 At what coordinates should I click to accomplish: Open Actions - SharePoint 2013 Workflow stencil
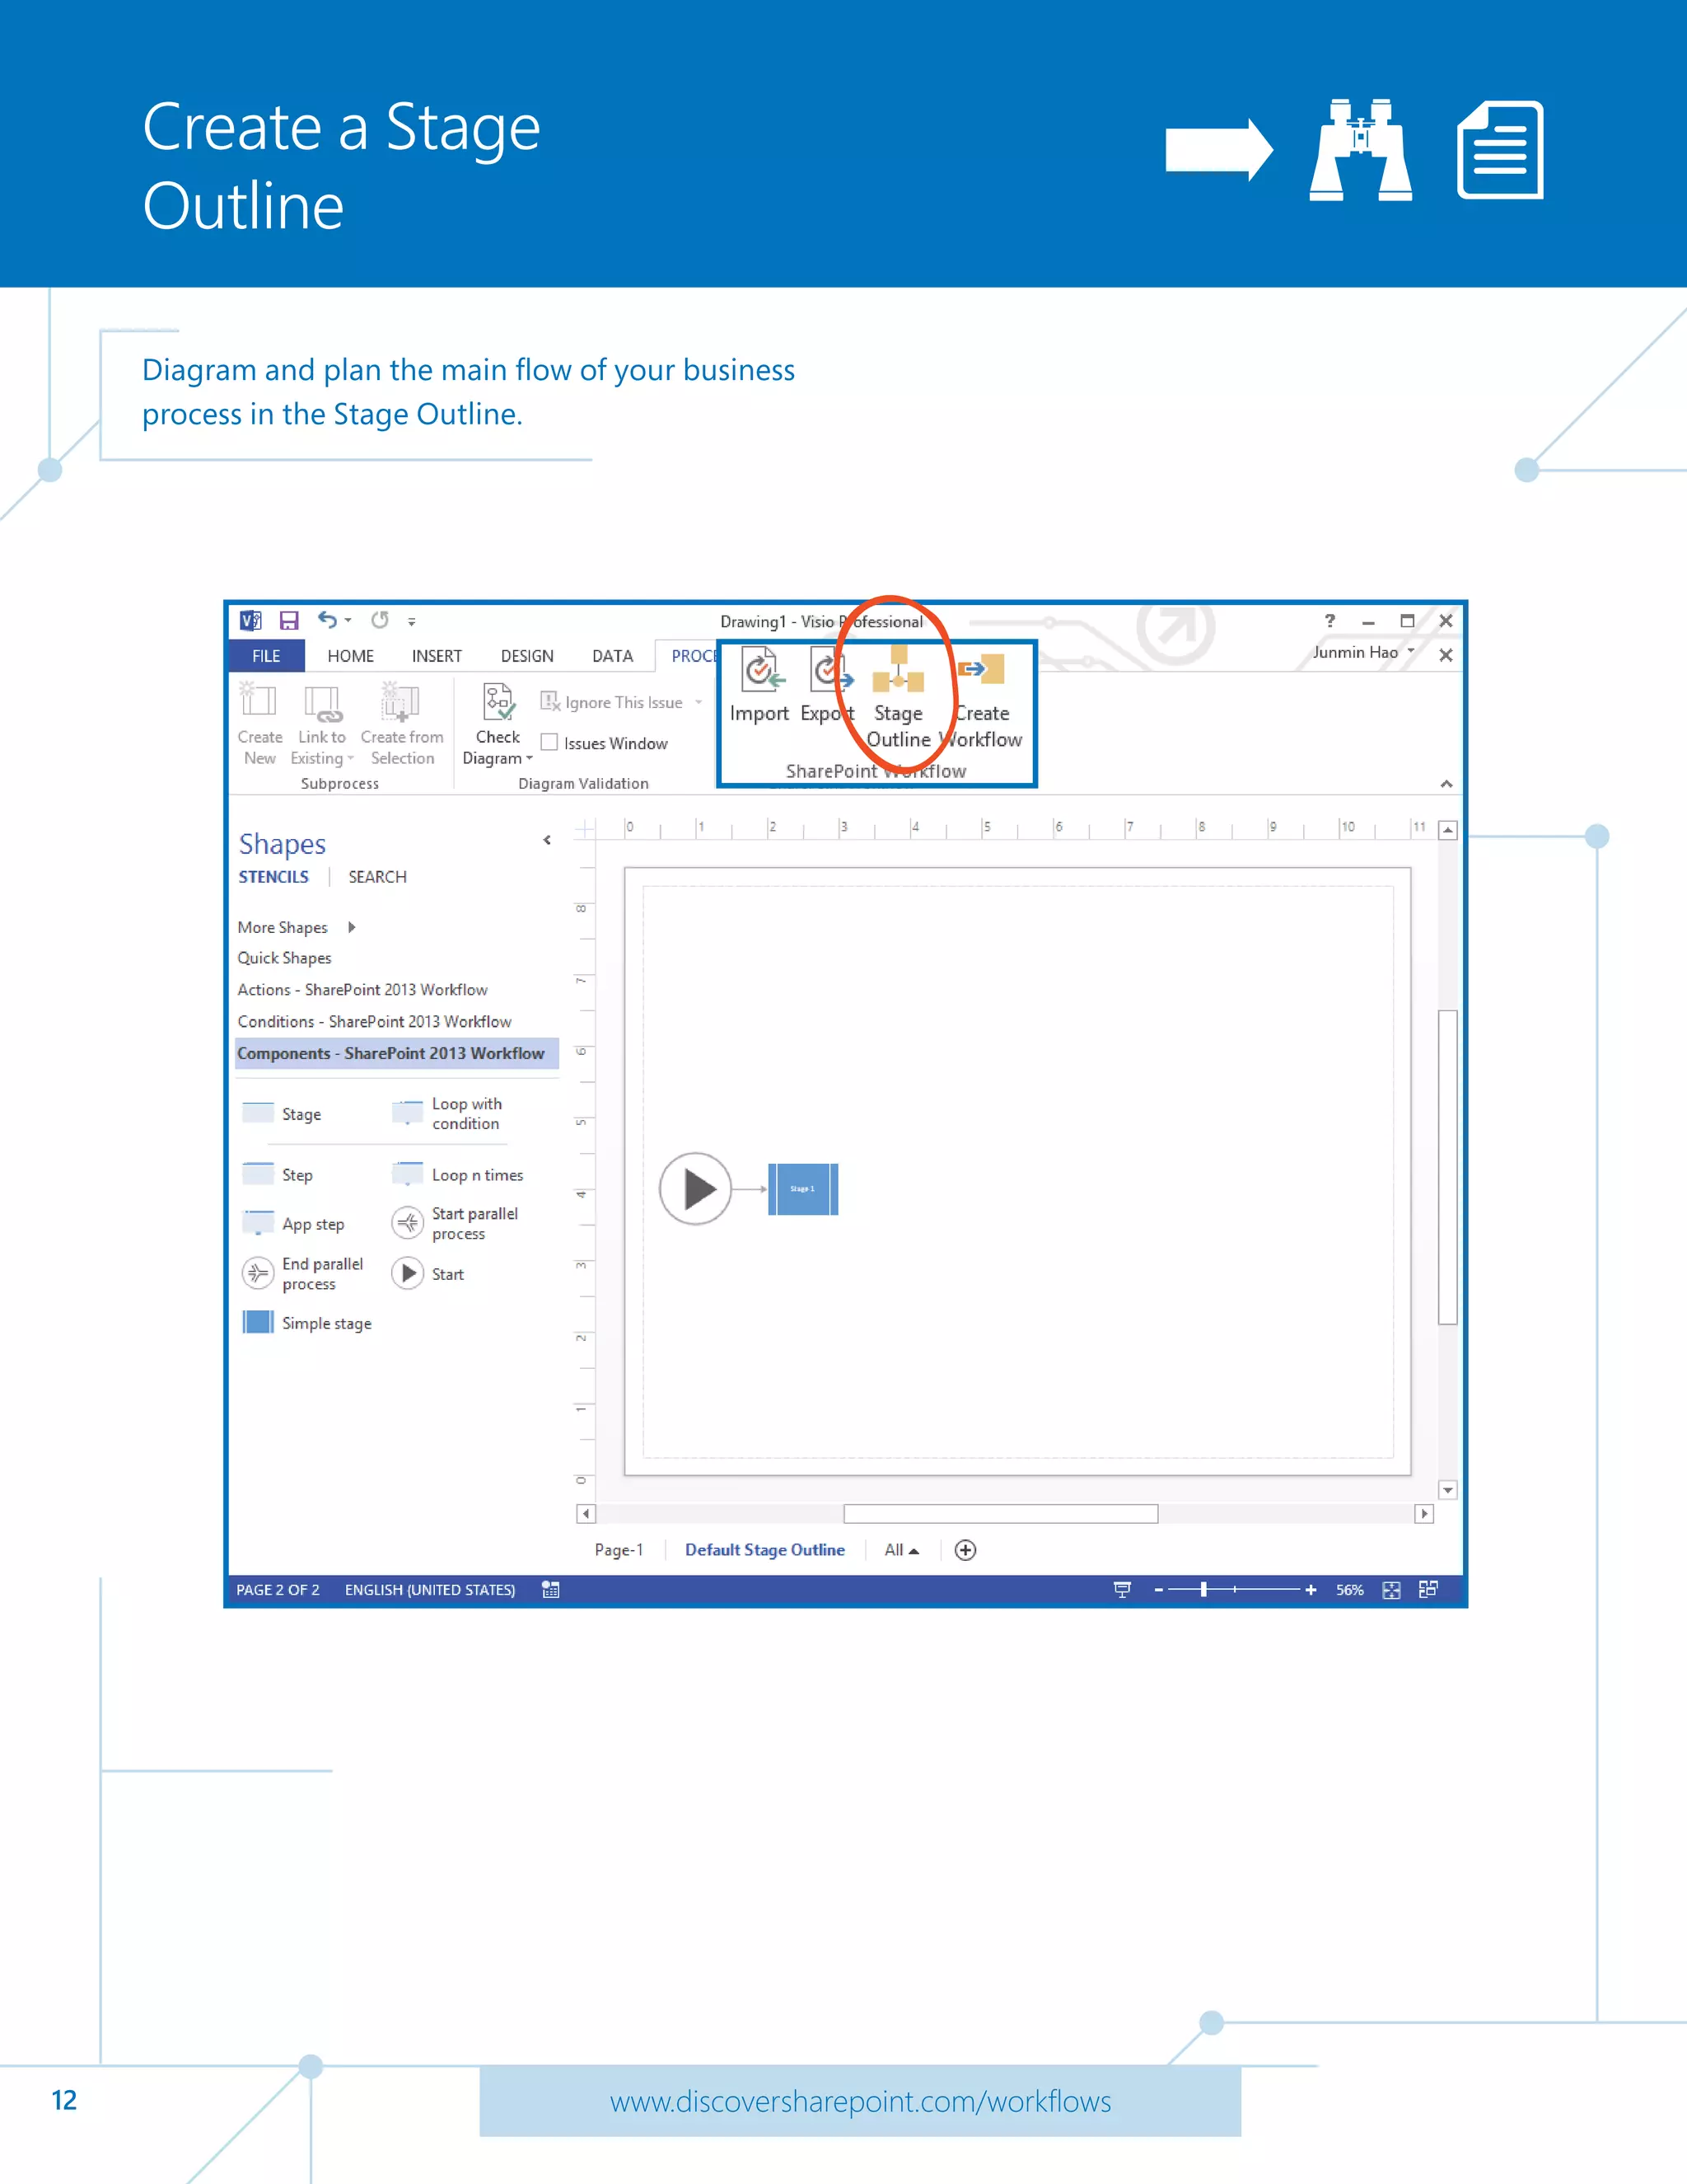[x=362, y=989]
